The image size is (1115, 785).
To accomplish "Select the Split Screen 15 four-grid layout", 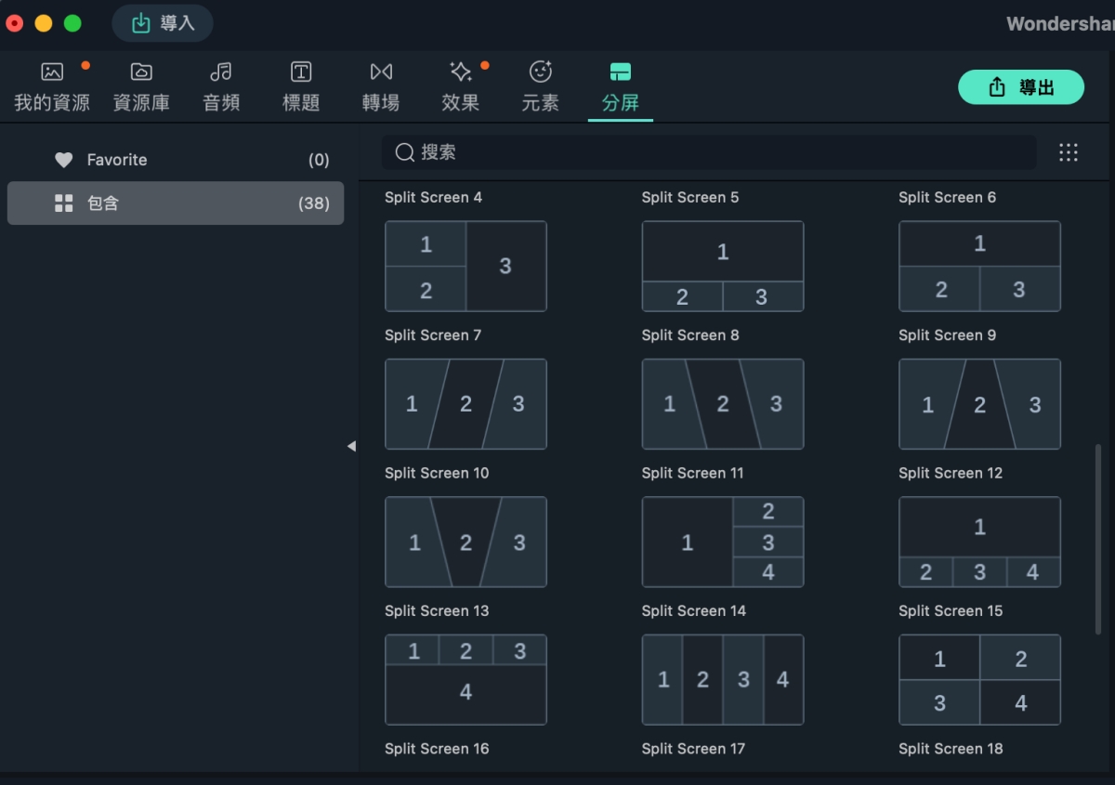I will [979, 679].
